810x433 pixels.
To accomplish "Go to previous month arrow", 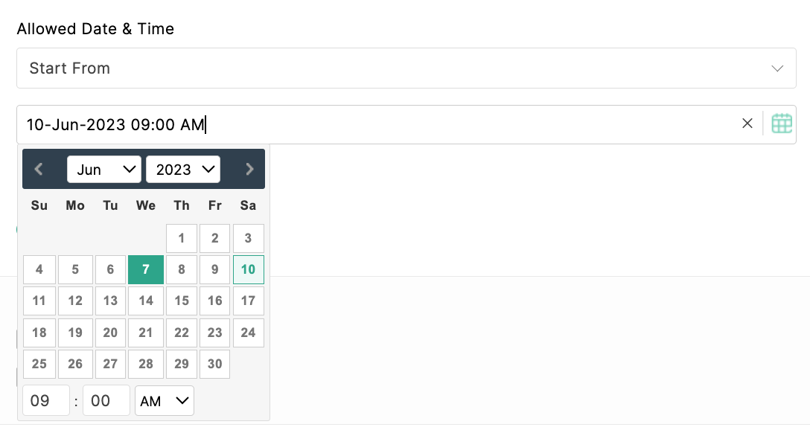I will coord(38,170).
